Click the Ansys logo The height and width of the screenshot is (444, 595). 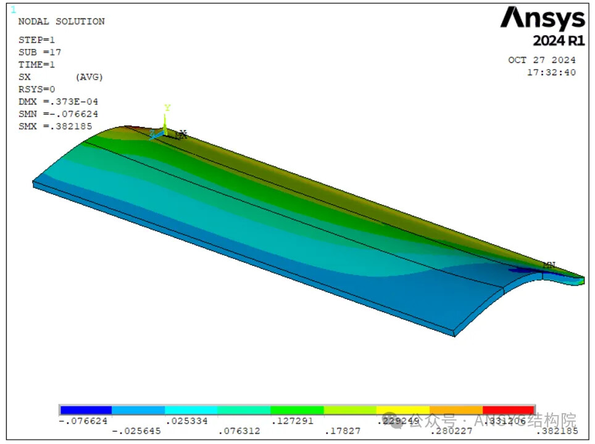point(542,18)
